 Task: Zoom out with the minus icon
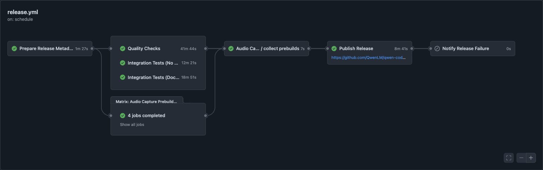click(x=521, y=158)
